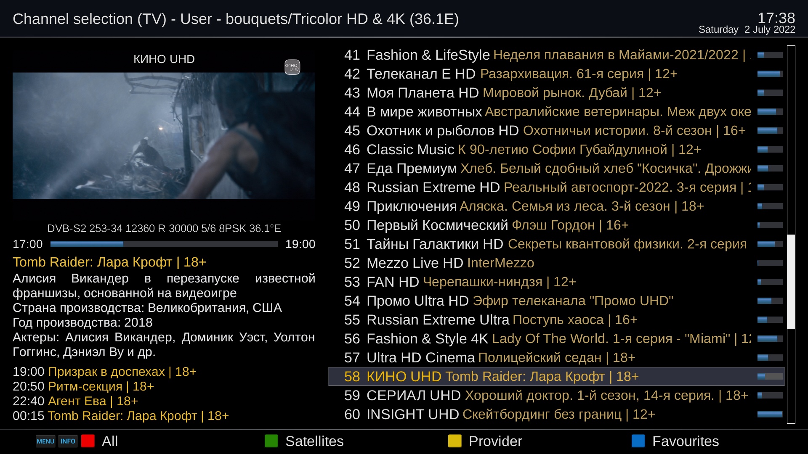
Task: Click the Страна производства description line
Action: (x=147, y=308)
